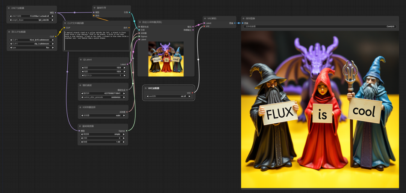Click the Sigmas input port on 自定义采样器(高级)
This screenshot has width=406, height=193.
tap(139, 36)
